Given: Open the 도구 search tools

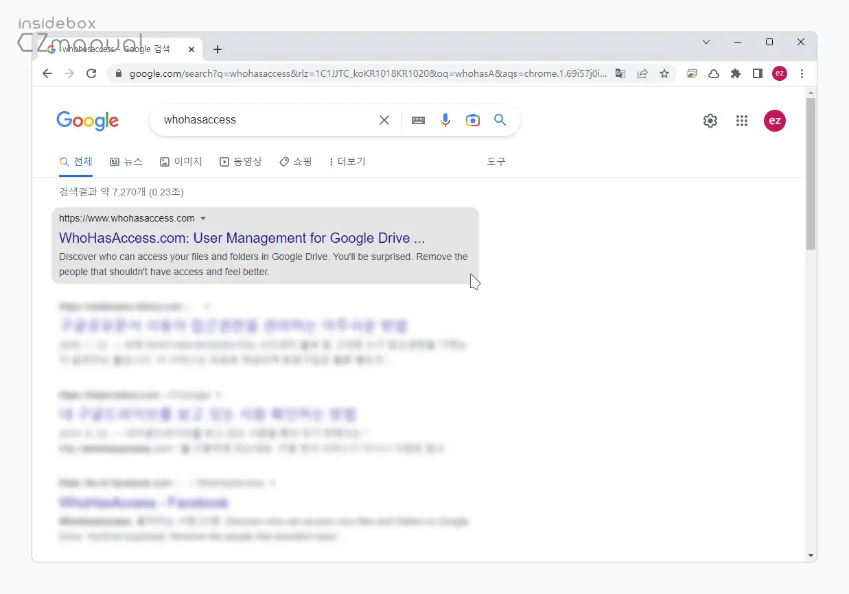Looking at the screenshot, I should pyautogui.click(x=496, y=162).
